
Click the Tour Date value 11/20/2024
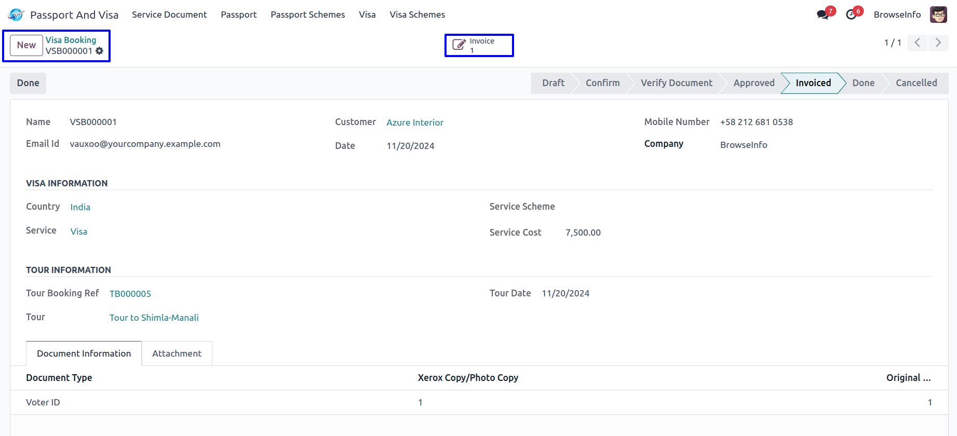pyautogui.click(x=565, y=293)
